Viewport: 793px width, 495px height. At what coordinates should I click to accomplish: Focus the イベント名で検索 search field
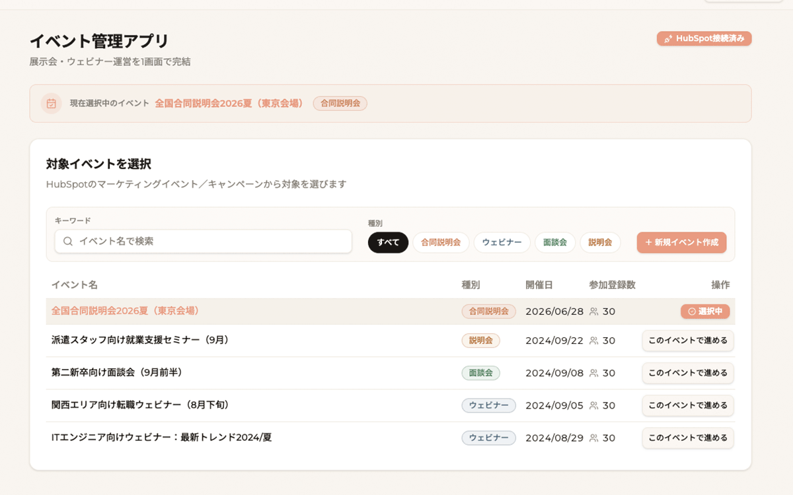(x=203, y=242)
